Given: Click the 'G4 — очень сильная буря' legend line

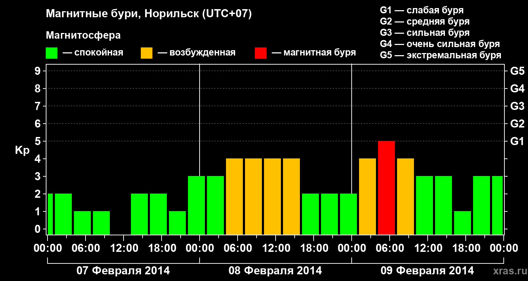Looking at the screenshot, I should pyautogui.click(x=440, y=44).
